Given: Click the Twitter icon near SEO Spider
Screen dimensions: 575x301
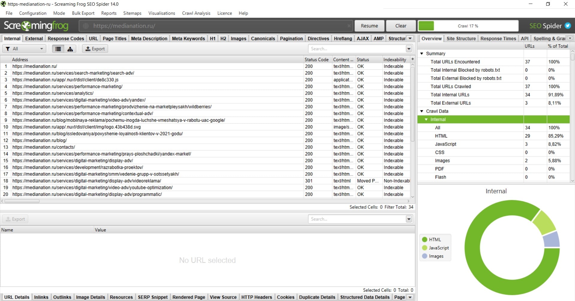Looking at the screenshot, I should click(568, 26).
